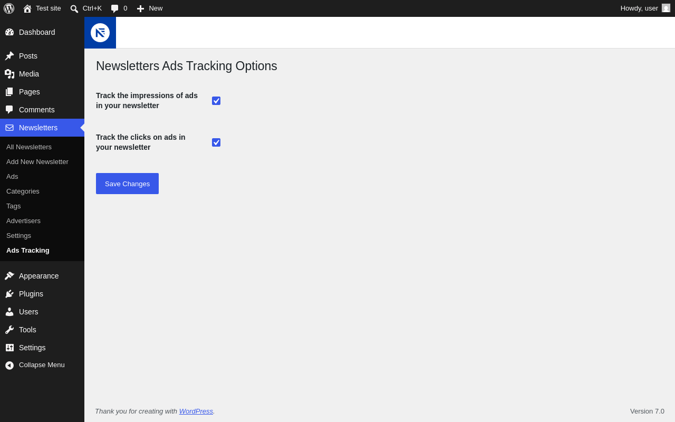Click the Posts pushpin icon
675x422 pixels.
coord(9,56)
